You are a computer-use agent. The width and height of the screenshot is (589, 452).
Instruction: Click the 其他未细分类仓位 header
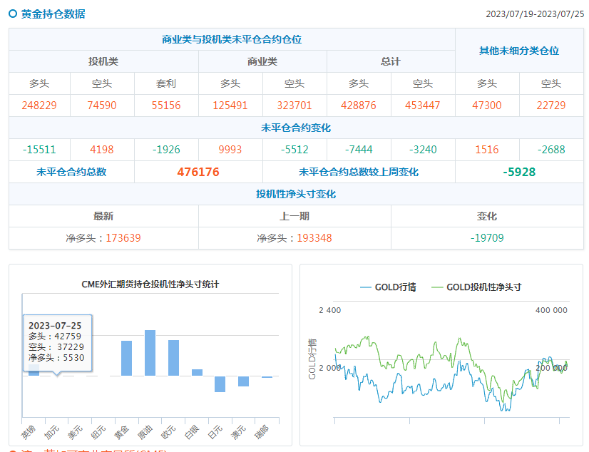(518, 51)
